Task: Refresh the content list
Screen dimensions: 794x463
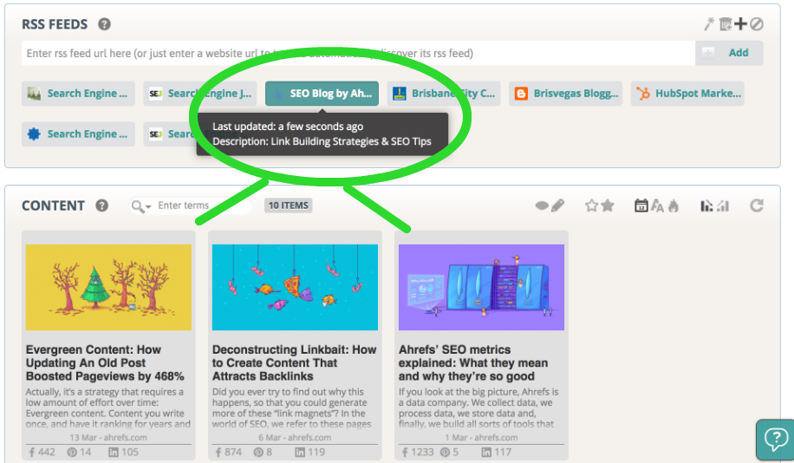Action: (x=757, y=205)
